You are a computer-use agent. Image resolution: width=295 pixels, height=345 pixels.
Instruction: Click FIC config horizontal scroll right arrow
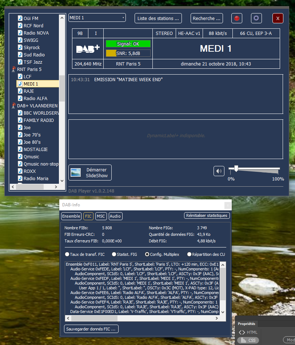217,318
